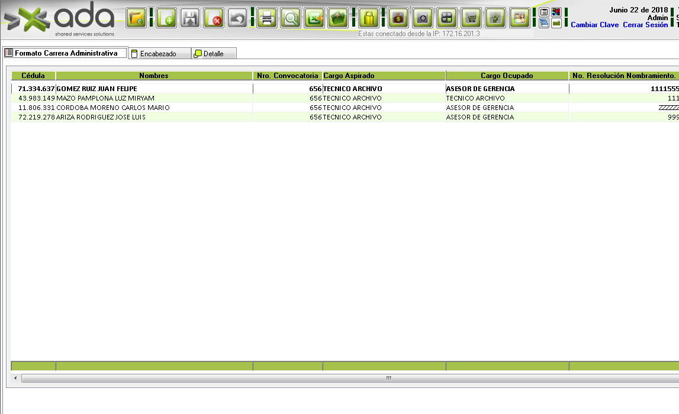Open search with the magnifying glass icon
Screen dimensions: 679x414
(x=291, y=18)
